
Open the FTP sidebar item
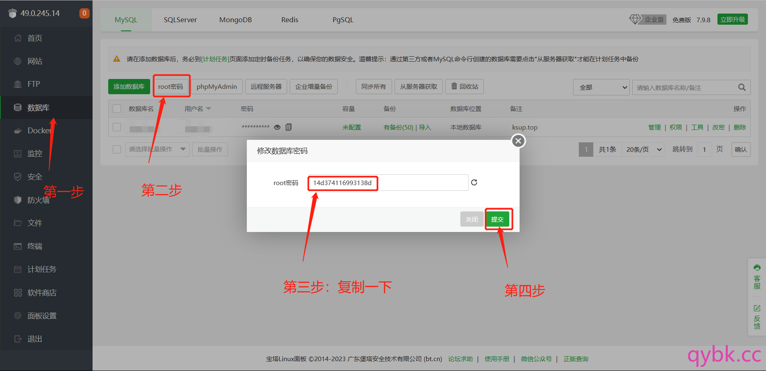(x=46, y=84)
